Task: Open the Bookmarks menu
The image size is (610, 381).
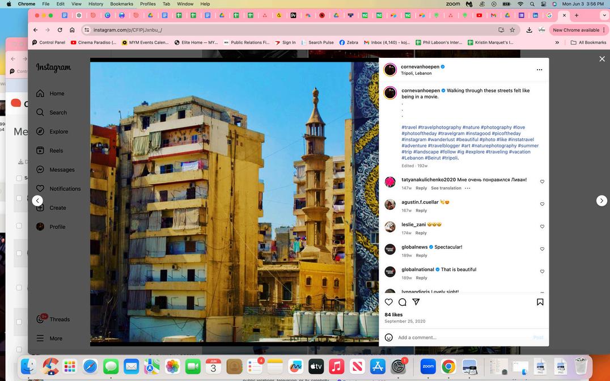Action: pyautogui.click(x=122, y=4)
